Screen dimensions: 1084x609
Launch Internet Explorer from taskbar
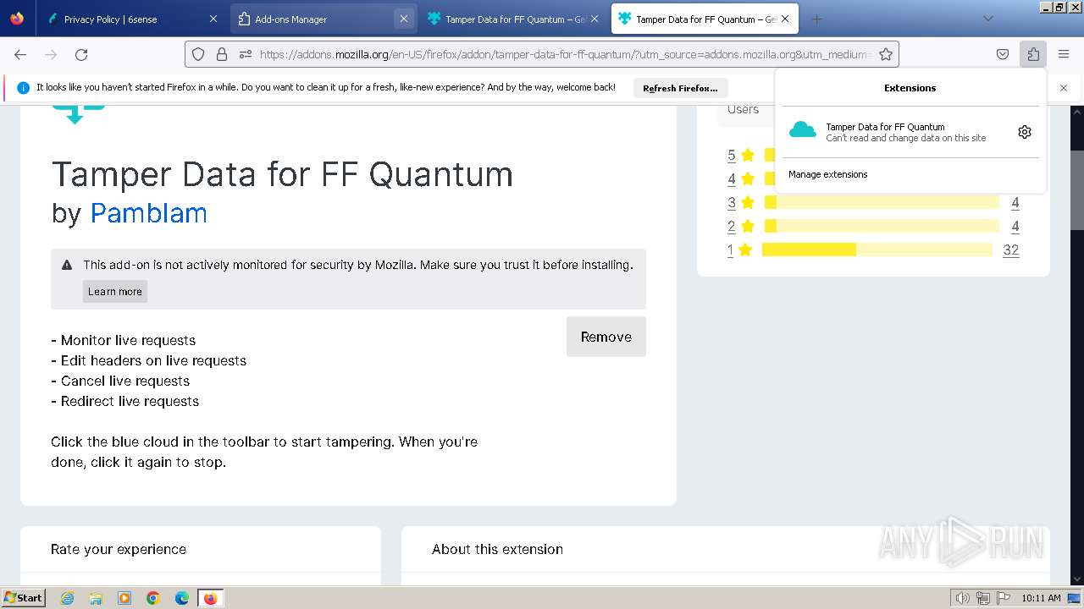(x=67, y=598)
